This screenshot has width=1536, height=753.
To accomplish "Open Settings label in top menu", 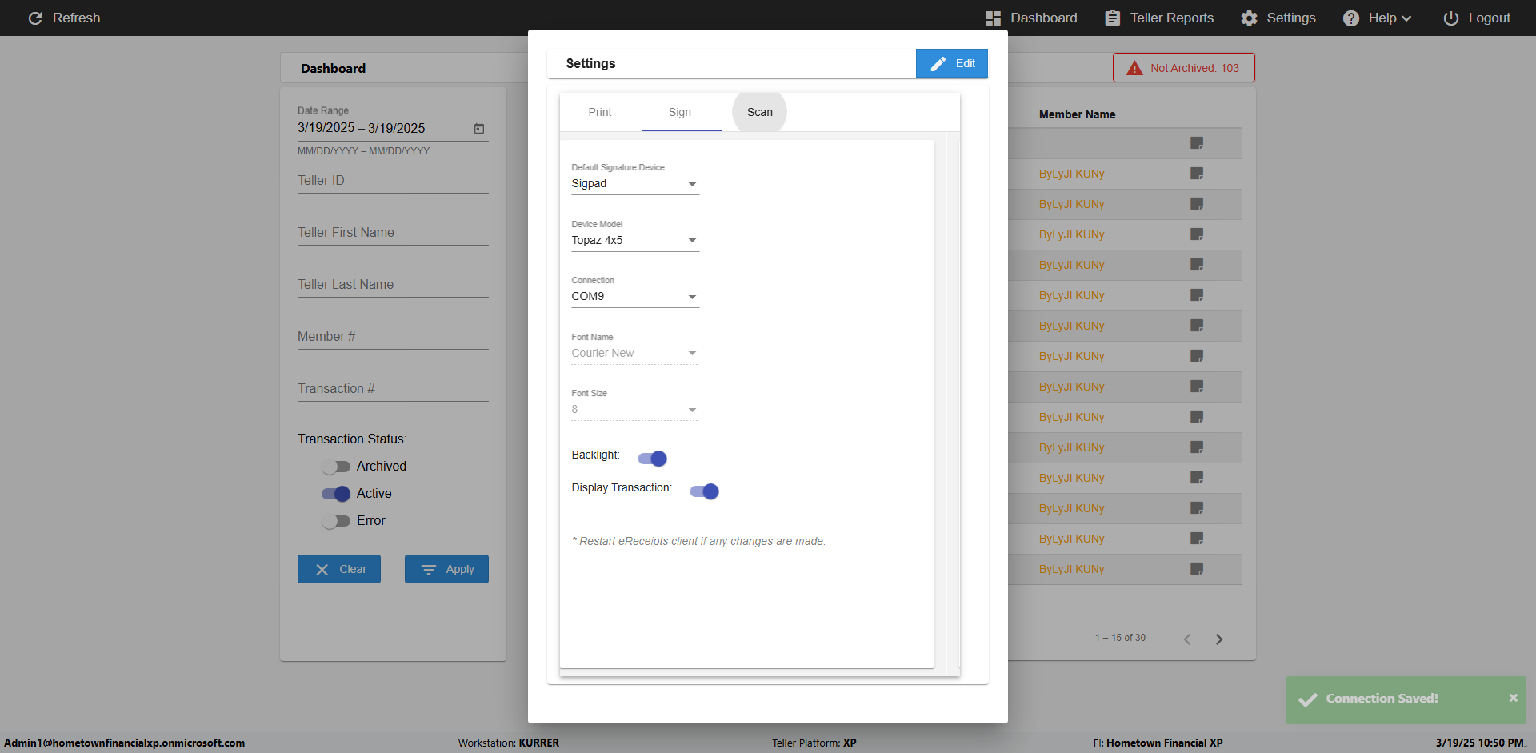I will (1291, 18).
